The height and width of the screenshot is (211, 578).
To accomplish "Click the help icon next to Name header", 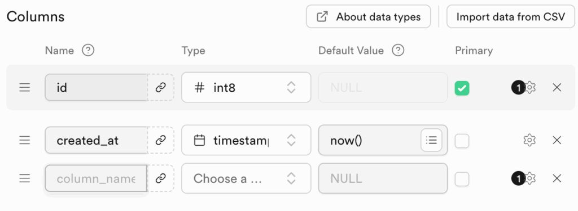I will coord(88,50).
